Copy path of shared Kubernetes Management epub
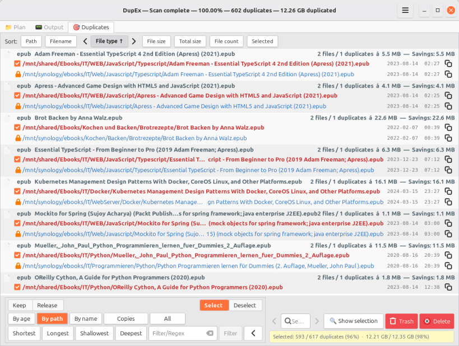The image size is (459, 346). [x=448, y=191]
